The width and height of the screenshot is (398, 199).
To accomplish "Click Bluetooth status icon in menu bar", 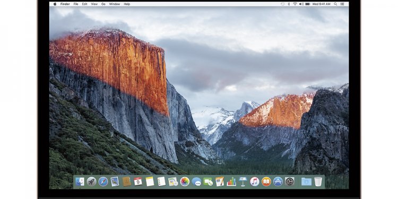I will [x=289, y=4].
